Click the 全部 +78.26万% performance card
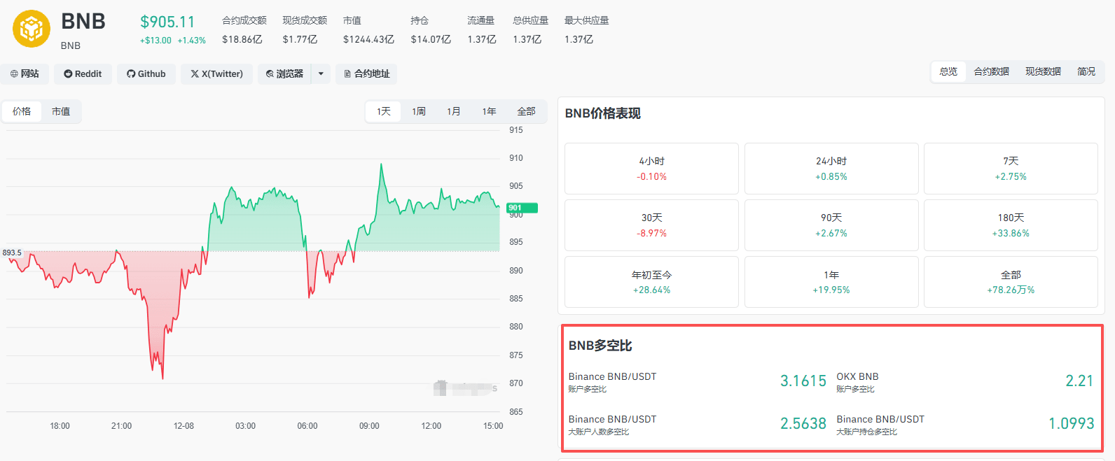 [1011, 282]
